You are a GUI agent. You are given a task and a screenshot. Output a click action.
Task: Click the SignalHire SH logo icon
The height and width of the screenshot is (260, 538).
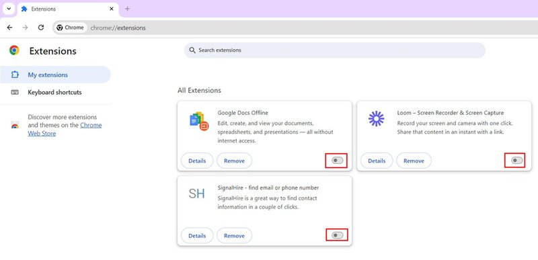pos(196,194)
